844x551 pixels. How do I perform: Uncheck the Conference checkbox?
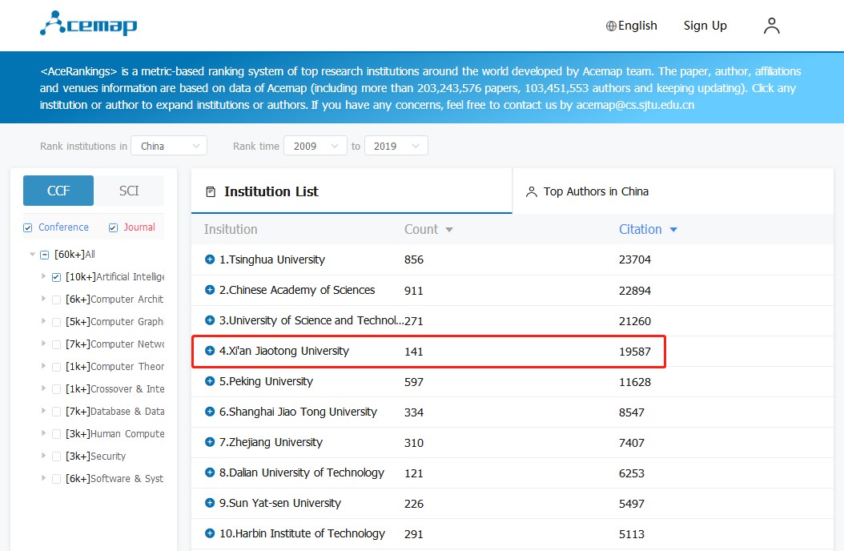28,228
